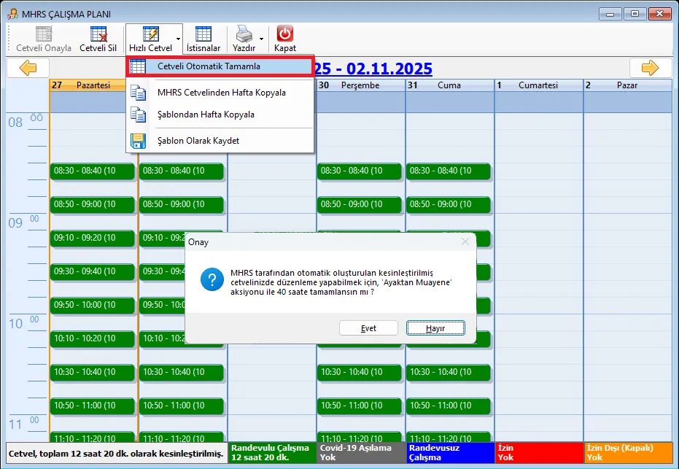Viewport: 679px width, 469px height.
Task: Click the 10 hour label in time column
Action: [x=15, y=324]
